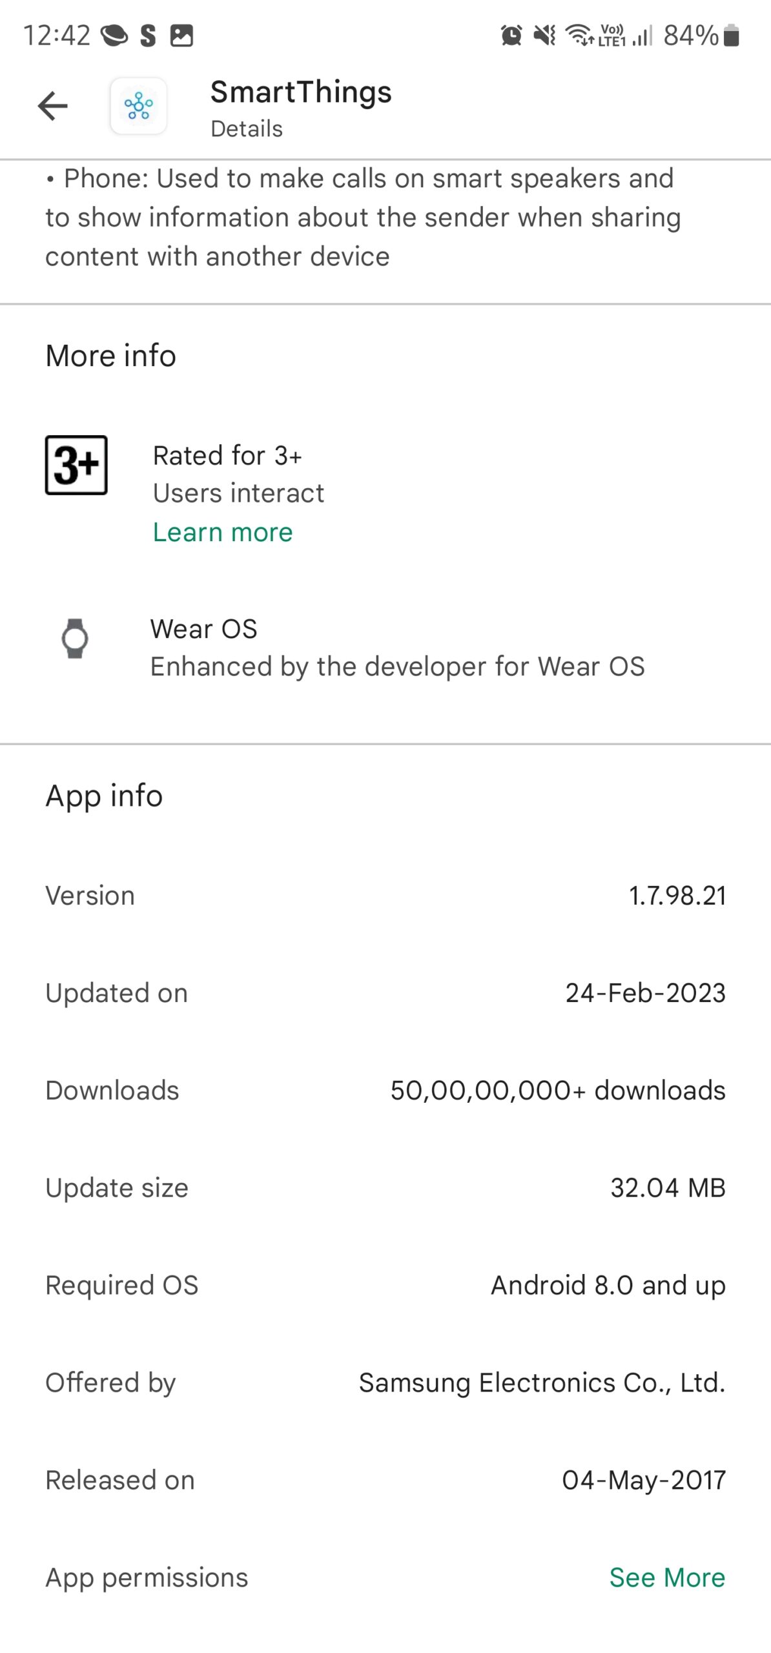Tap the Version number 1.7.98.21

(677, 896)
